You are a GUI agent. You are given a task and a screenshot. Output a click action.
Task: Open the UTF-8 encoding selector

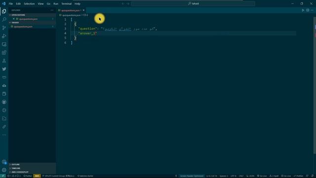pos(234,176)
